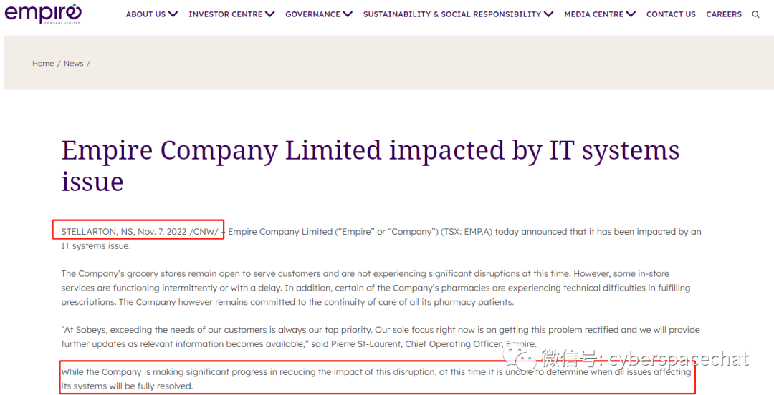Expand the chevron beside Investor Centre
Image resolution: width=774 pixels, height=395 pixels.
[269, 14]
